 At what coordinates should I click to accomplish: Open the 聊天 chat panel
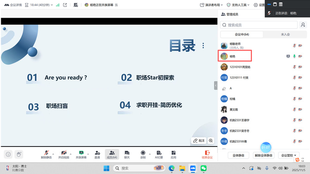[x=127, y=154]
